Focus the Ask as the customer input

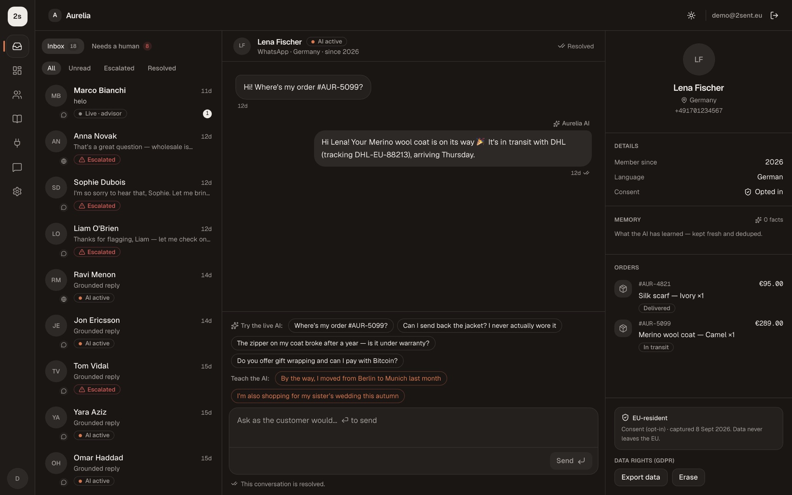[x=413, y=427]
